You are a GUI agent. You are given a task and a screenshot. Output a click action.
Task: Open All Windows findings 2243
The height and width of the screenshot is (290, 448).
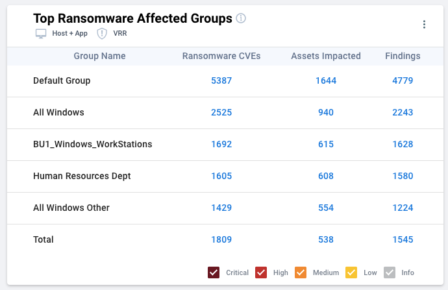coord(403,112)
